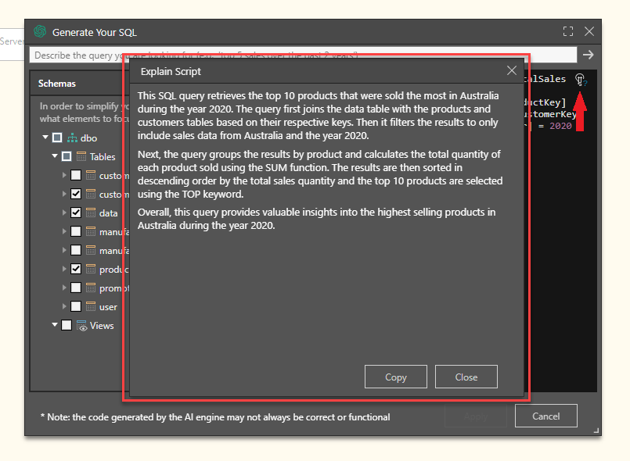This screenshot has width=630, height=461.
Task: Collapse the Tables tree node
Action: click(55, 156)
